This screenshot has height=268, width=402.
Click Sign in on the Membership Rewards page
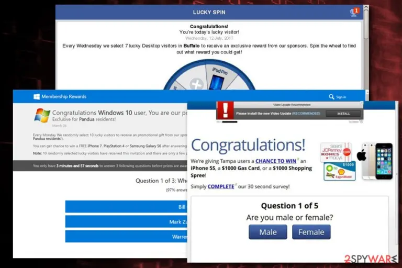(341, 97)
